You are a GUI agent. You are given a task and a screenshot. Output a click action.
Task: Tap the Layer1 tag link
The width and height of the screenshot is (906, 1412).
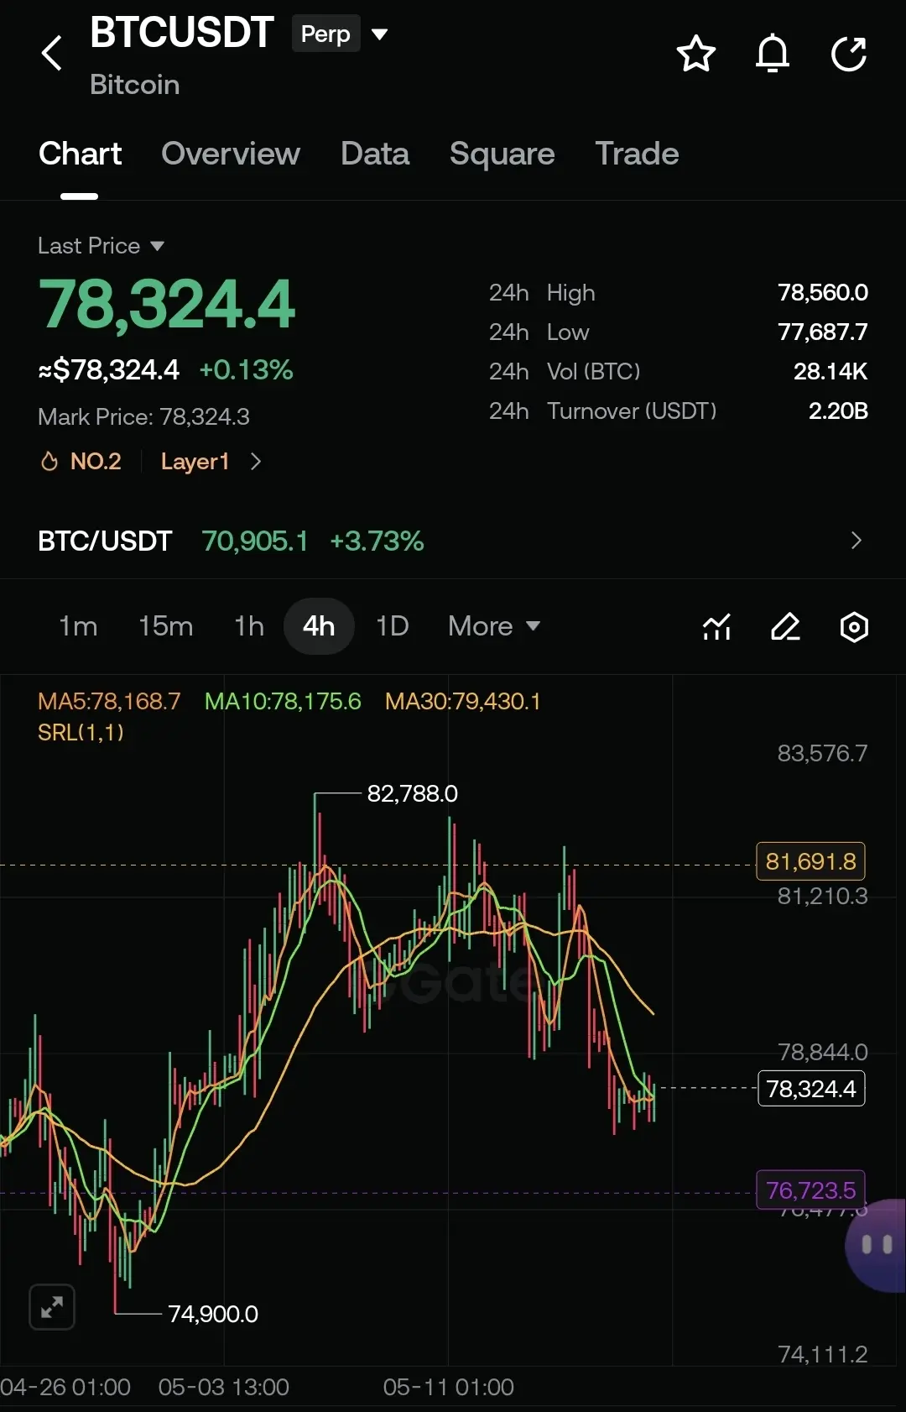pyautogui.click(x=195, y=461)
